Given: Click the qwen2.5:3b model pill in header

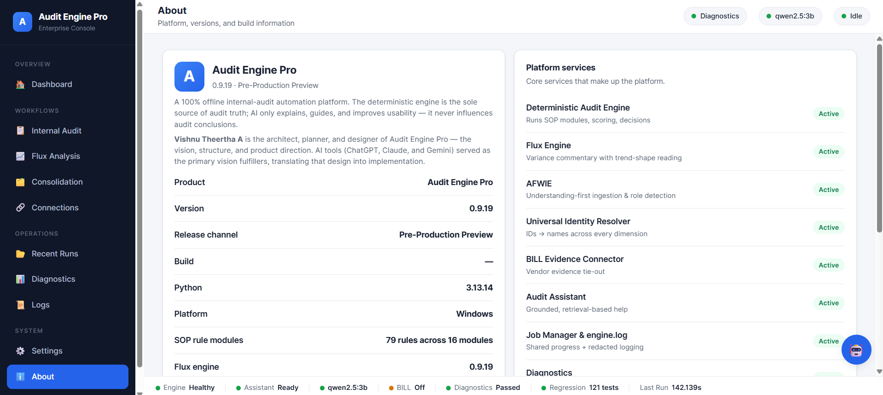Looking at the screenshot, I should [790, 16].
